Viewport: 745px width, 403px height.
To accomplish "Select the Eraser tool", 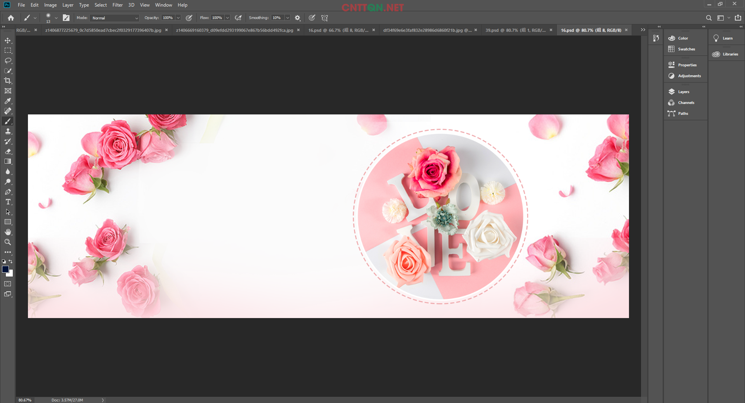I will tap(8, 151).
